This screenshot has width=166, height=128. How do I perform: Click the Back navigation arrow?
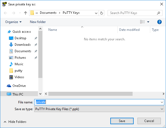[x=5, y=13]
